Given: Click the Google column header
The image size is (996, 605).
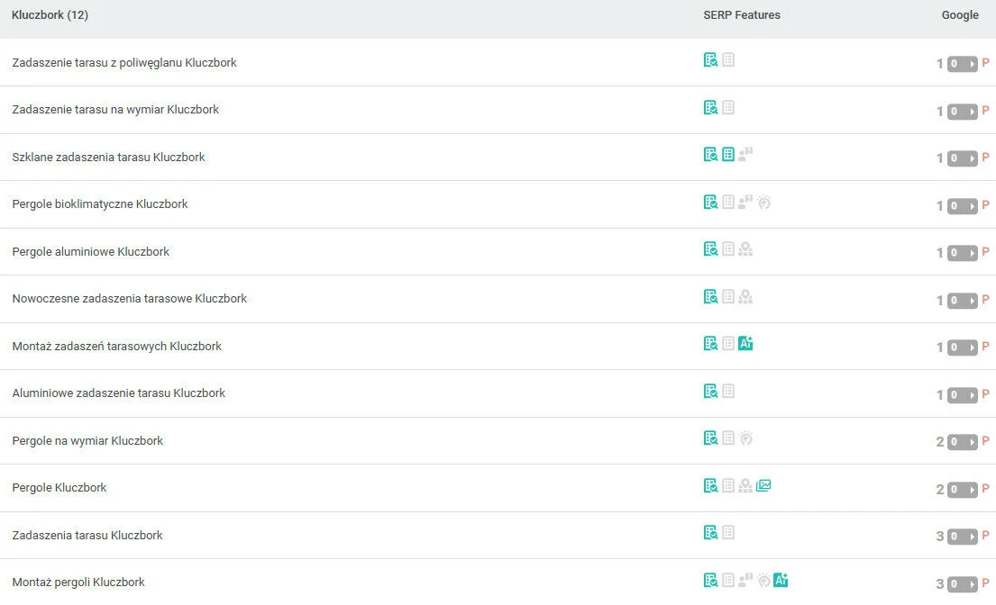Looking at the screenshot, I should [960, 15].
